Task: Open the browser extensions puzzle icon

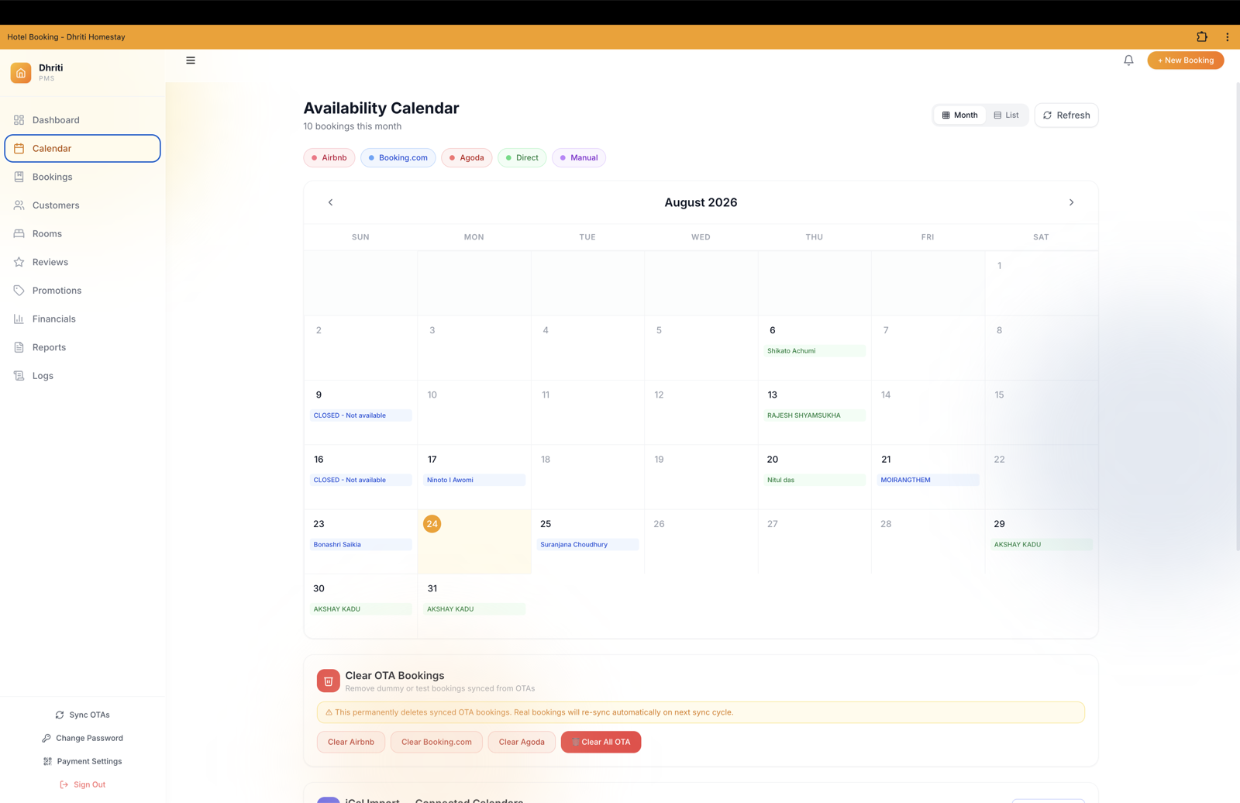Action: coord(1202,36)
